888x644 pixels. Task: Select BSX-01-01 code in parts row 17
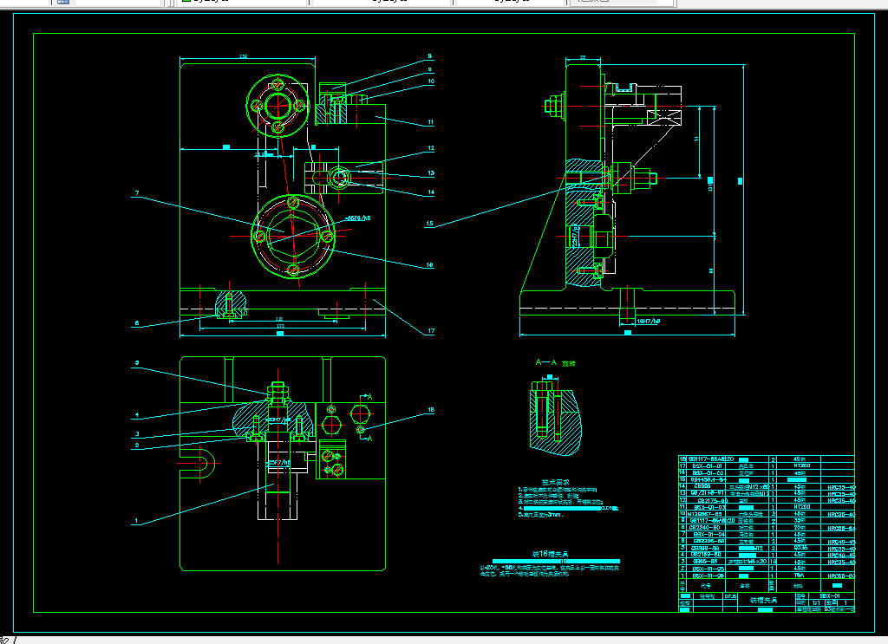(707, 466)
